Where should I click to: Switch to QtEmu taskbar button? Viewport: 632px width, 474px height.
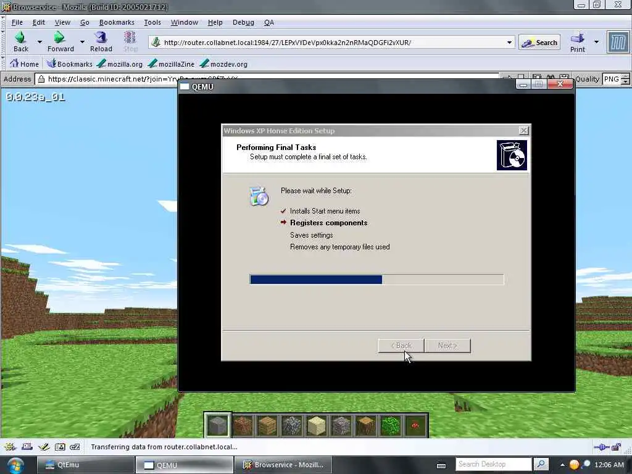85,465
